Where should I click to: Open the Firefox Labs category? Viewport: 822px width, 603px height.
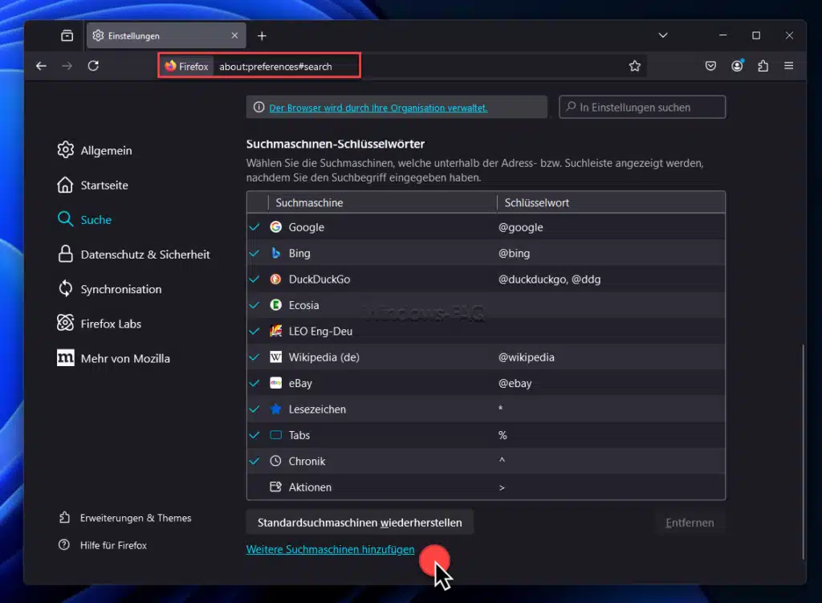click(x=99, y=324)
